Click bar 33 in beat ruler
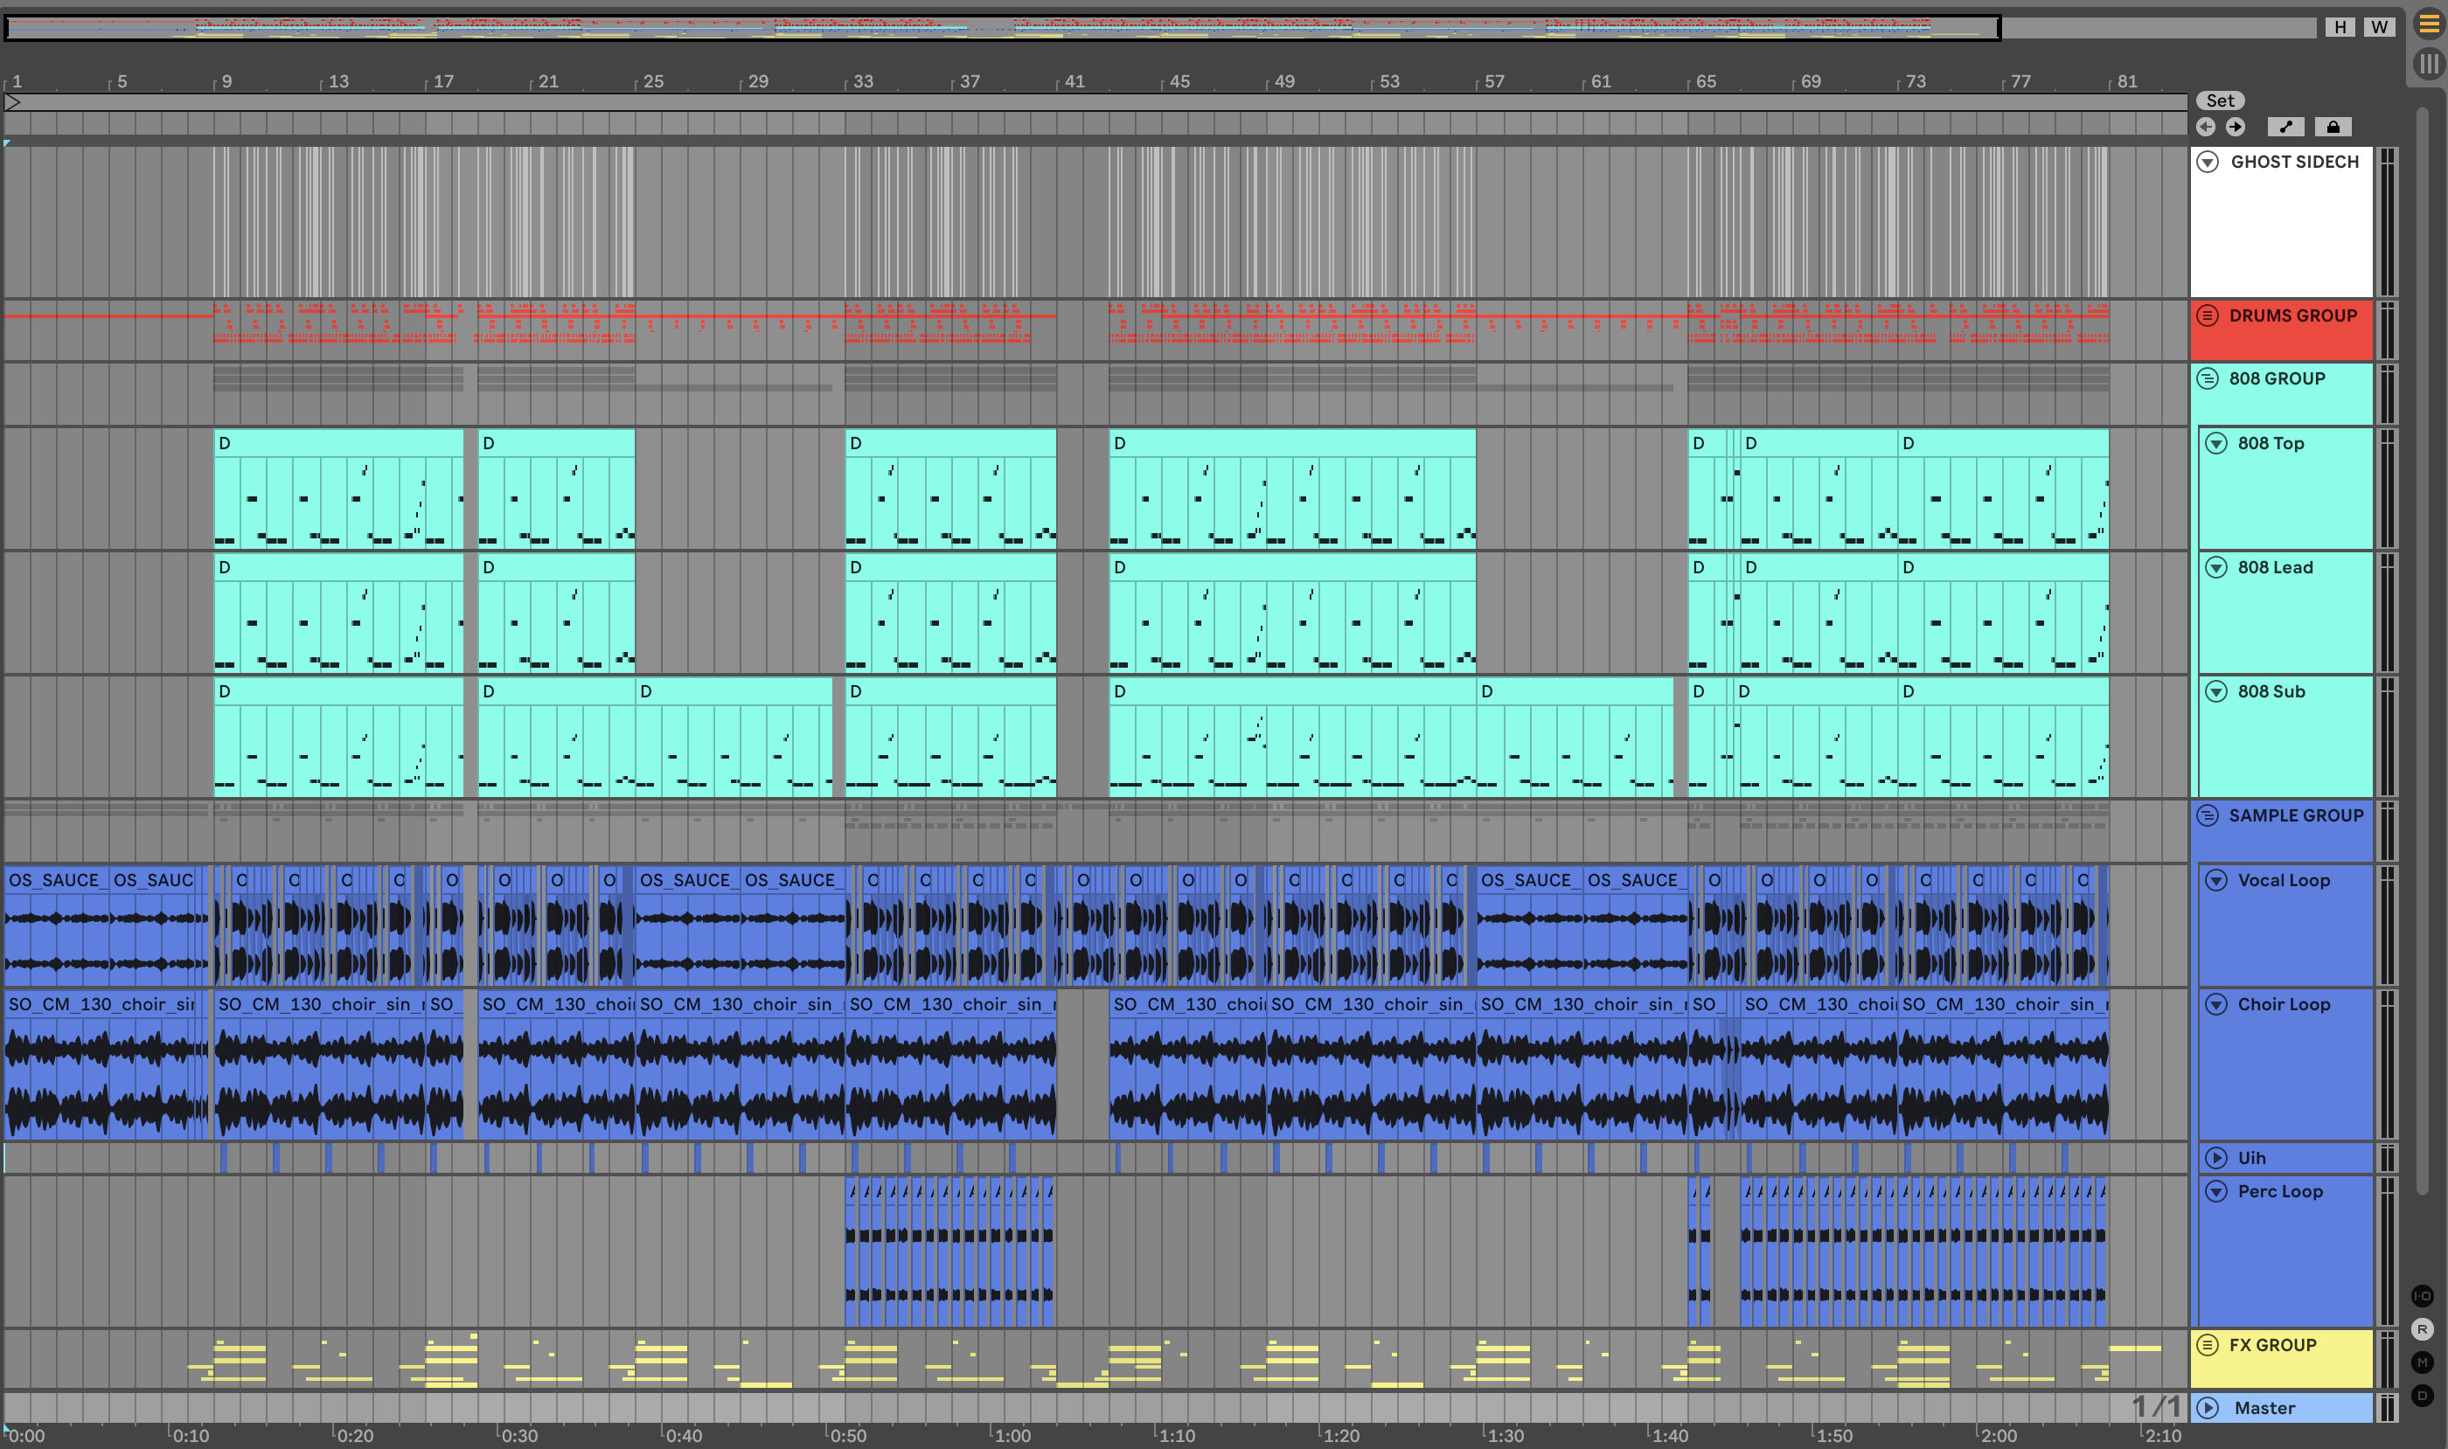The width and height of the screenshot is (2448, 1449). [863, 82]
